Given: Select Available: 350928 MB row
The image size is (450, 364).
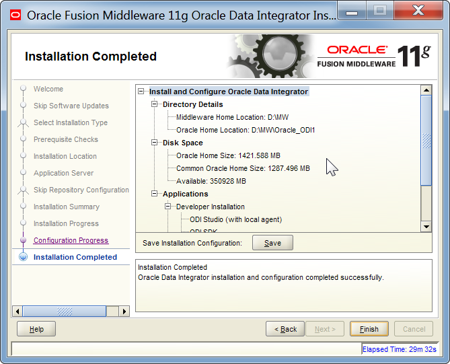Looking at the screenshot, I should pyautogui.click(x=211, y=181).
